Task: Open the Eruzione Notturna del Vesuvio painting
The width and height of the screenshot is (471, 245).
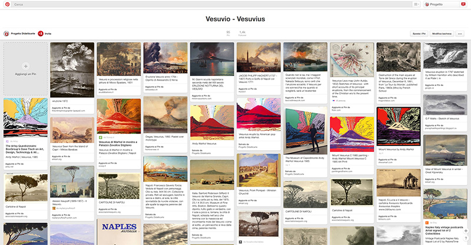Action: 212,59
